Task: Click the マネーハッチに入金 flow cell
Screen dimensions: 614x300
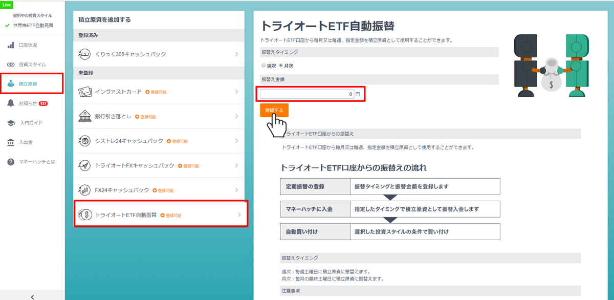Action: [315, 209]
